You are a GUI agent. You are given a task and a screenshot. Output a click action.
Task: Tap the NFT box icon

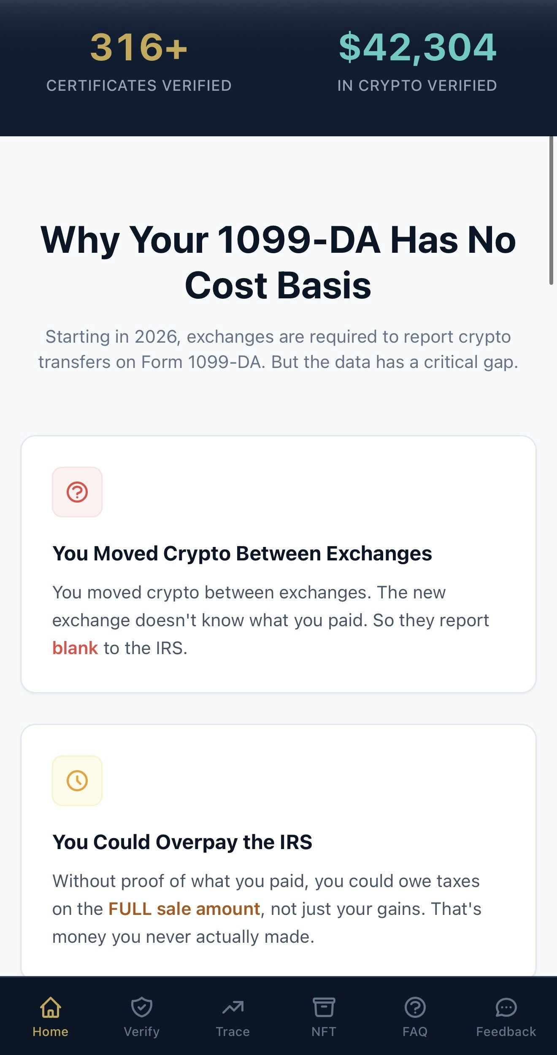tap(324, 1006)
